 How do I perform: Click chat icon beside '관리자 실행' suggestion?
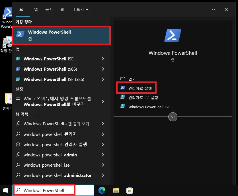(18, 144)
